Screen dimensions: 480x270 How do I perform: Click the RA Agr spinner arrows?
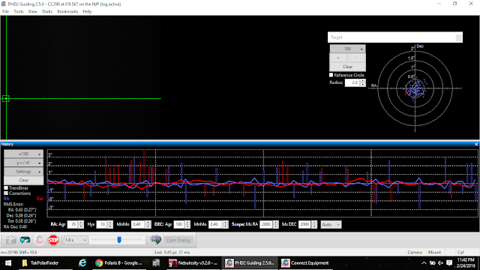coord(81,224)
